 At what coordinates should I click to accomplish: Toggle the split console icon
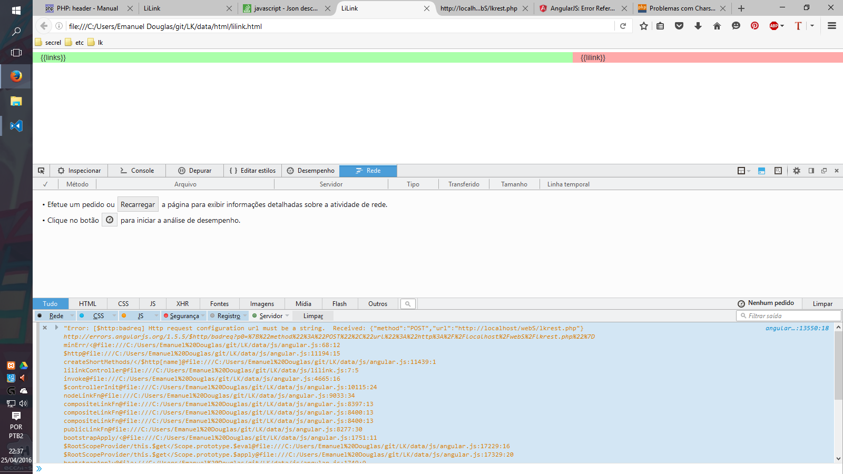click(761, 171)
